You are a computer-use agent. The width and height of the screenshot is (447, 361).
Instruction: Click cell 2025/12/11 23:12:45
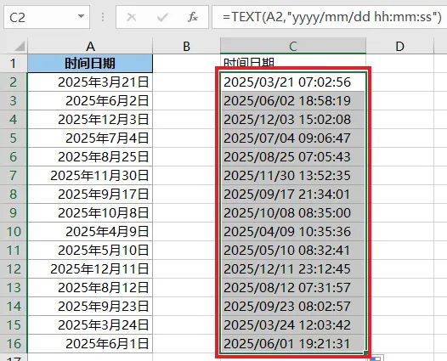pos(293,269)
